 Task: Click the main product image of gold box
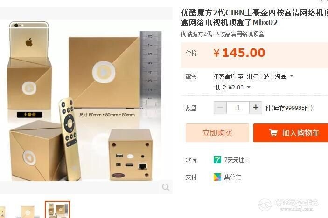86,100
